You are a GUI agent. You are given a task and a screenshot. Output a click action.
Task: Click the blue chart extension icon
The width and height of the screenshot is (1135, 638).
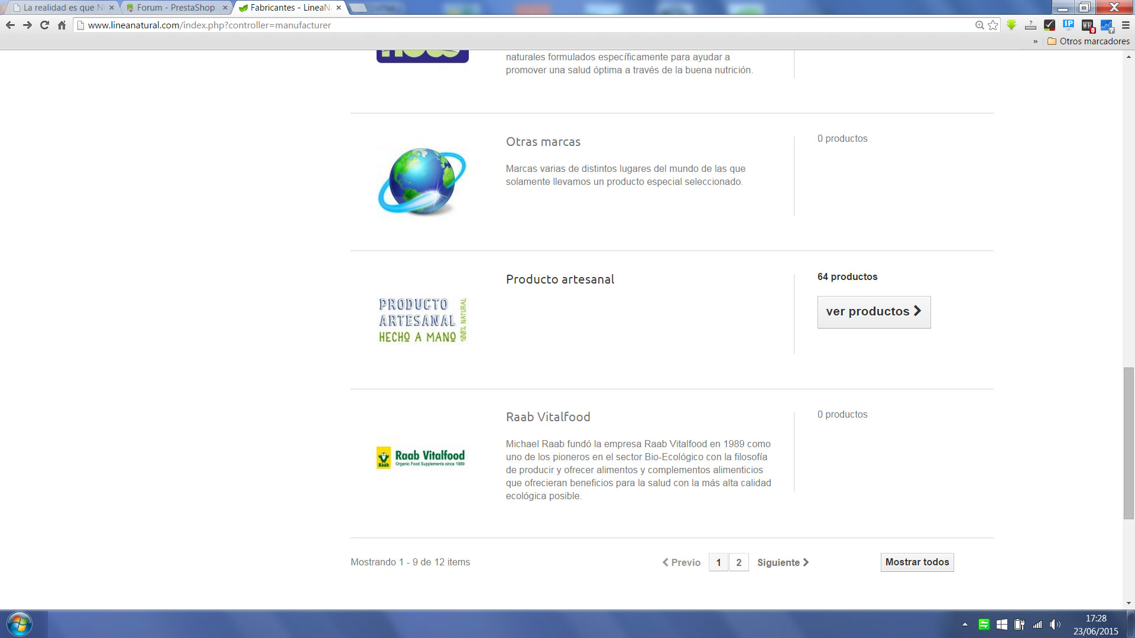coord(1107,25)
